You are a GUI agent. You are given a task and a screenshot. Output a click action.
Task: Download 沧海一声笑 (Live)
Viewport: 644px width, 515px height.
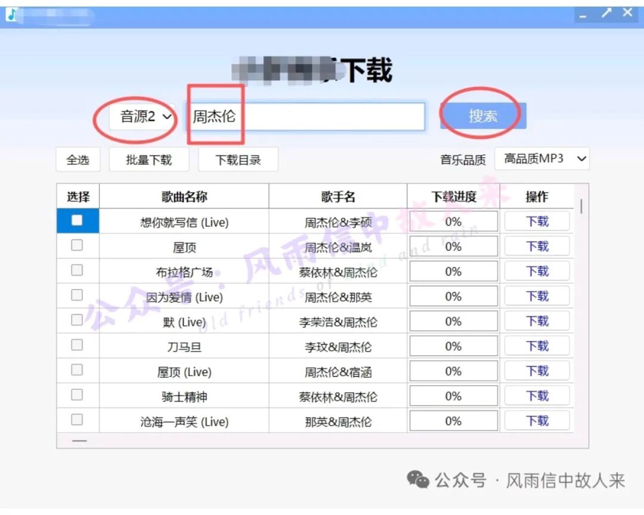tap(537, 421)
